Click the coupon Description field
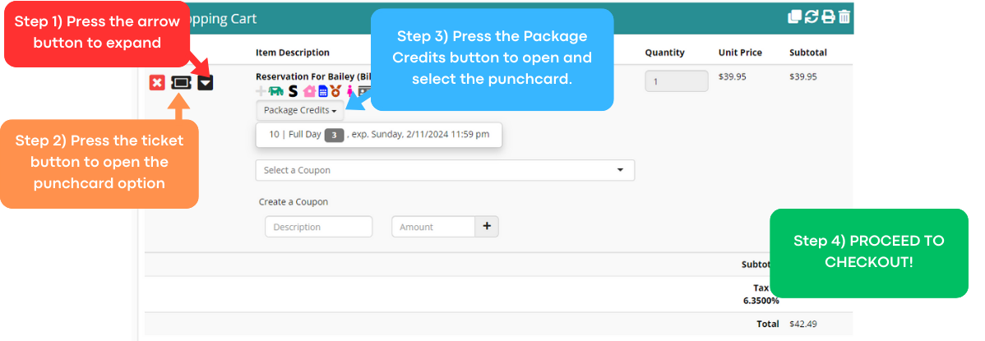Viewport: 985px width, 341px height. tap(318, 227)
